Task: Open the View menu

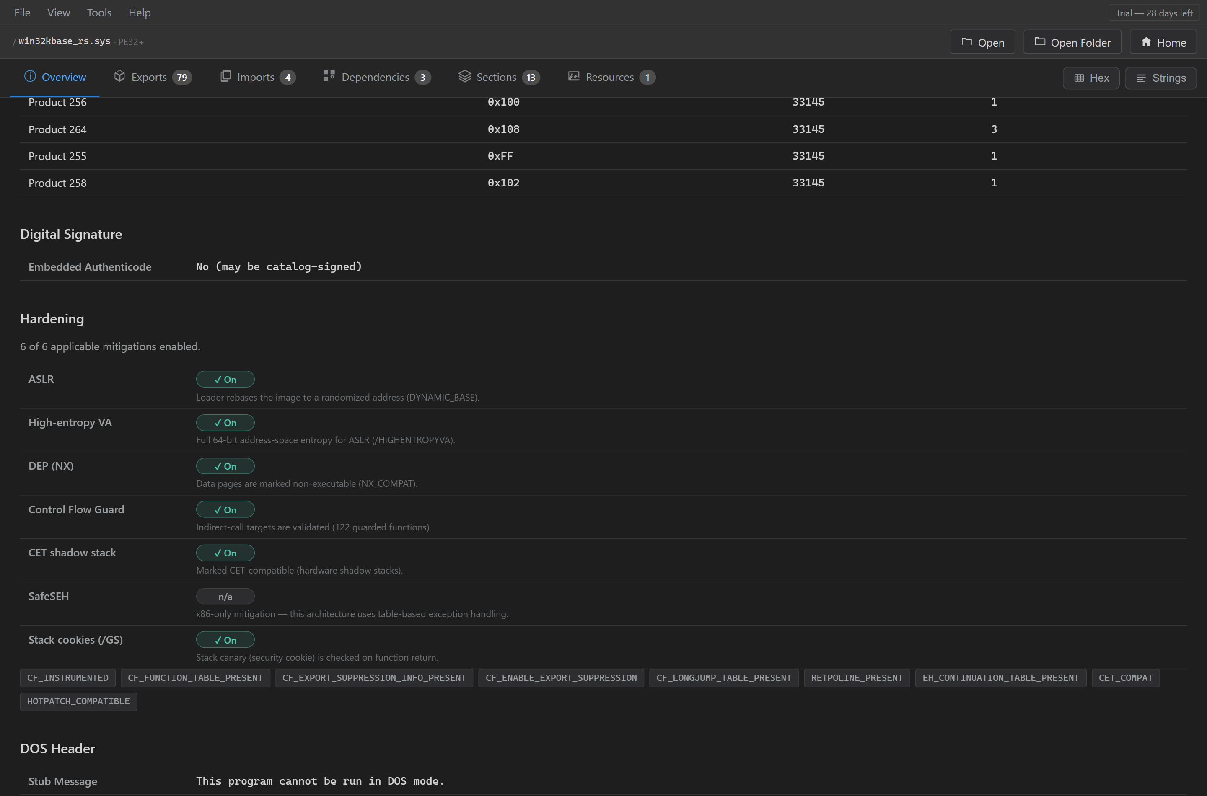Action: tap(58, 12)
